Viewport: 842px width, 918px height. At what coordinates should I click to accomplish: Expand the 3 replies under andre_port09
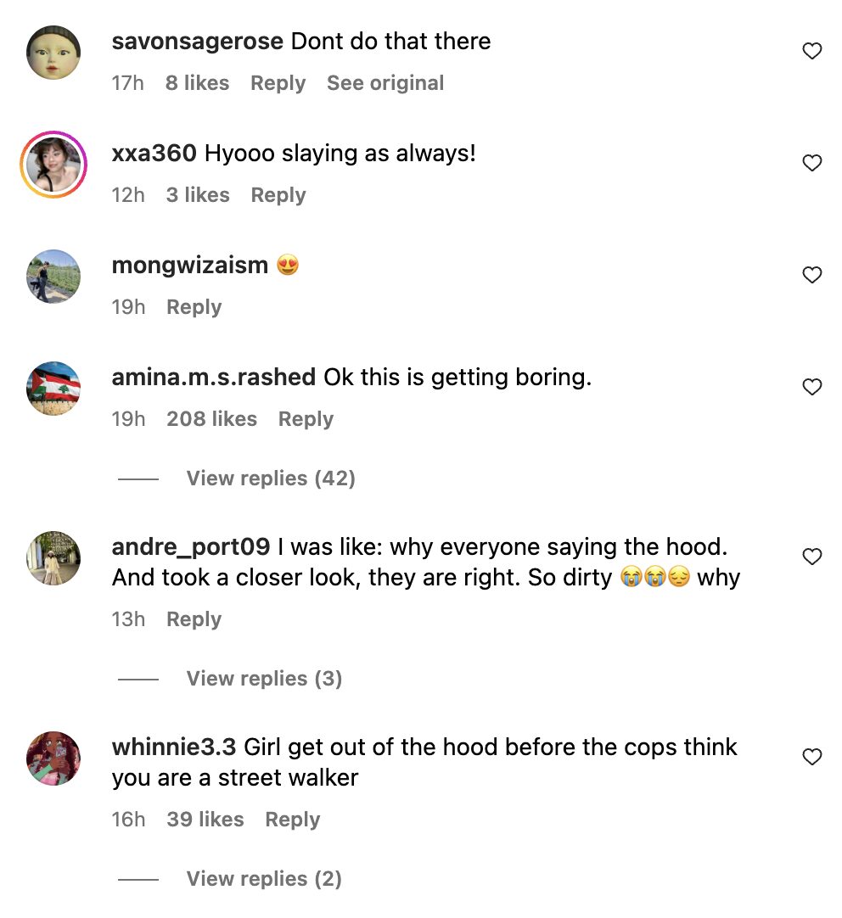264,679
